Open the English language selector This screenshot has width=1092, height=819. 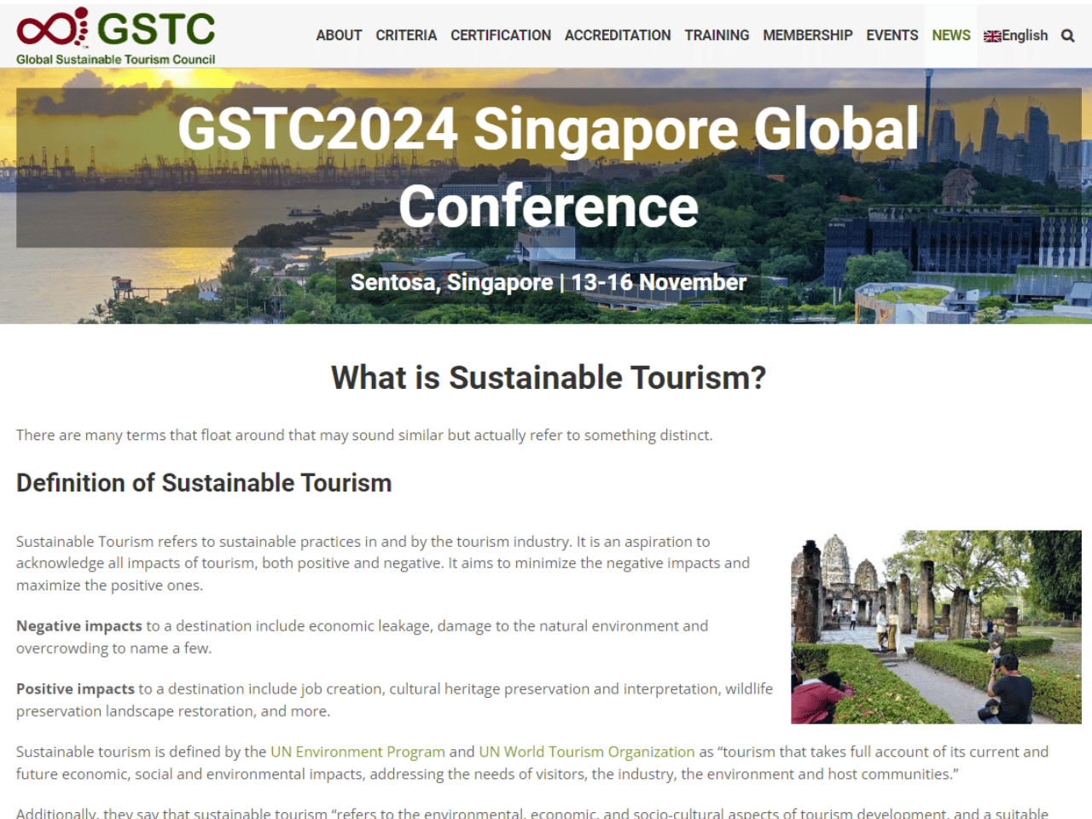click(1015, 36)
